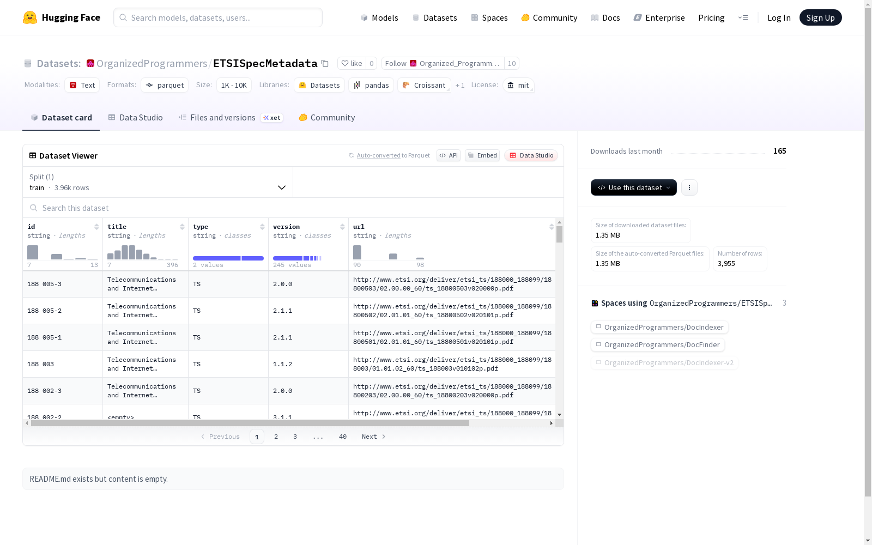The image size is (872, 545).
Task: Click the Text modality tag
Action: [82, 85]
